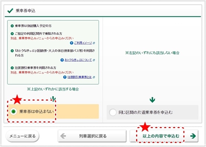206x147 pixels.
Task: Click the '乗車券申込' heading text
Action: click(x=26, y=11)
